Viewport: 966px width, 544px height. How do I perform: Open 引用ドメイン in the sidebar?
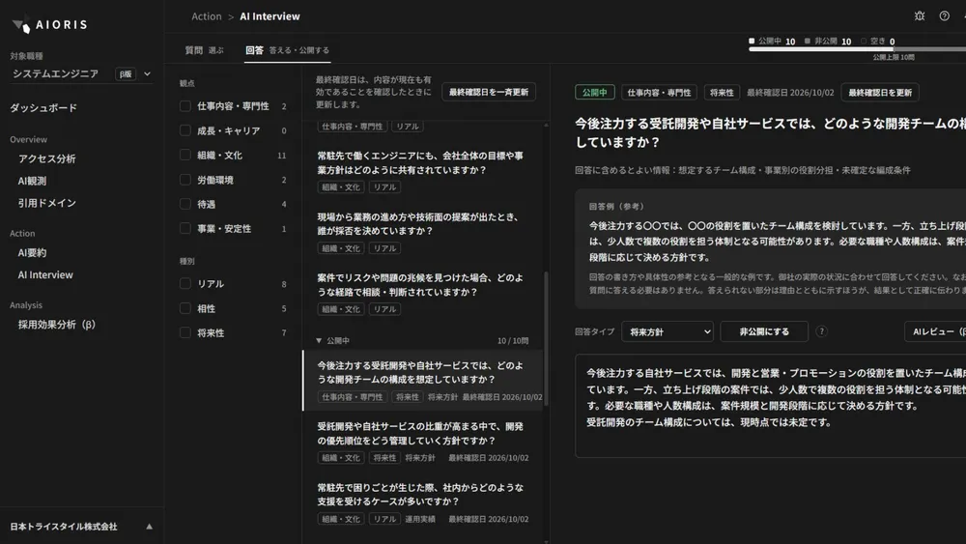coord(46,203)
